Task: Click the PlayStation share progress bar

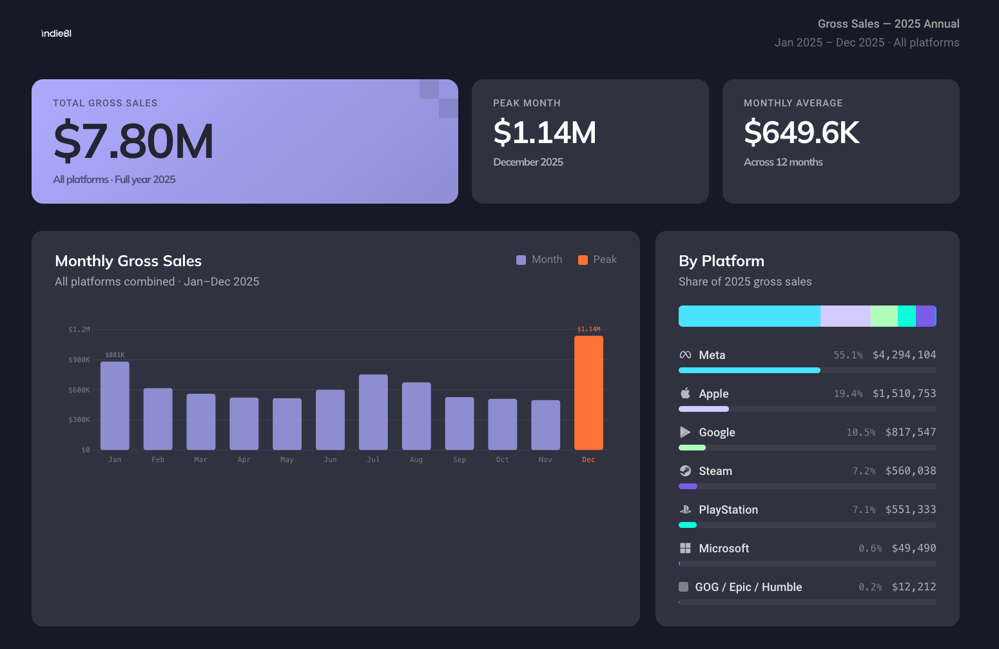Action: [808, 525]
